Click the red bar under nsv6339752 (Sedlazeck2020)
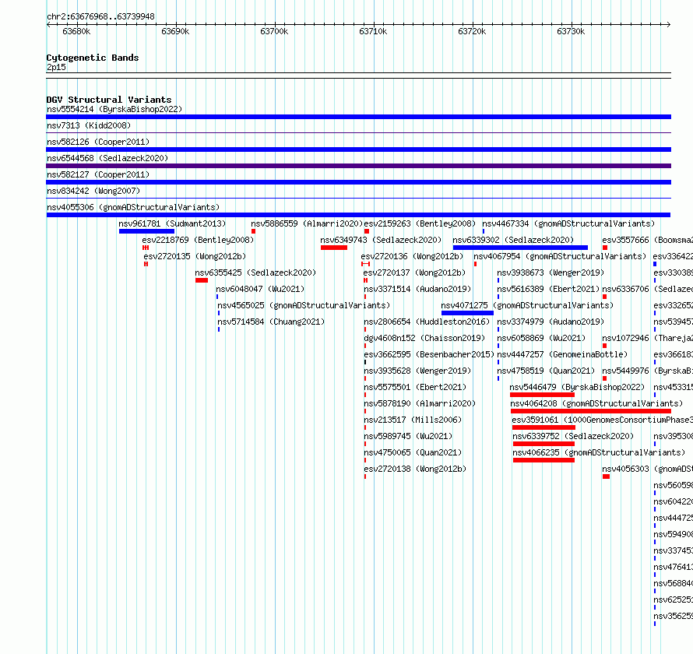Viewport: 693px width, 654px height. (544, 444)
